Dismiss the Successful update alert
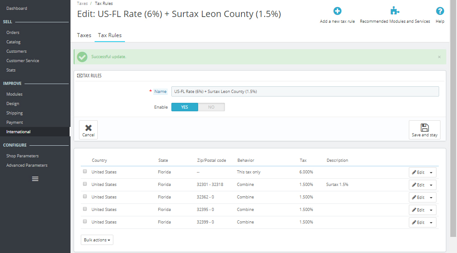 click(x=439, y=57)
